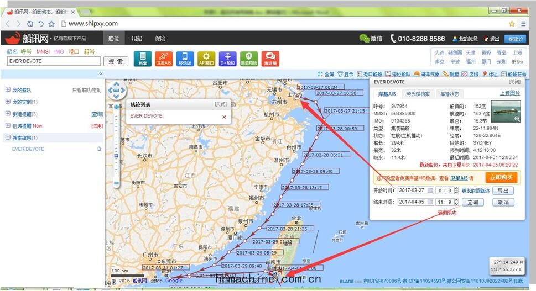This screenshot has width=536, height=291.
Task: Close the 轨迹列表 panel via 关闭
Action: click(x=221, y=104)
